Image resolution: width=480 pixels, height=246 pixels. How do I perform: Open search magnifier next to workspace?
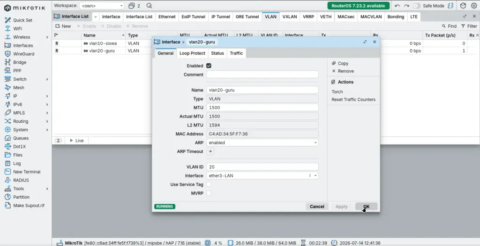[149, 6]
